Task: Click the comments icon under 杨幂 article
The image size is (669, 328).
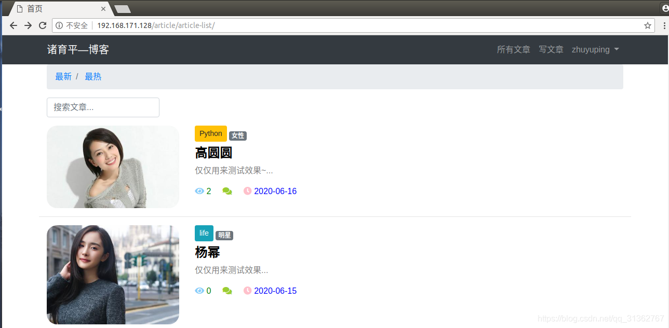Action: pos(227,291)
